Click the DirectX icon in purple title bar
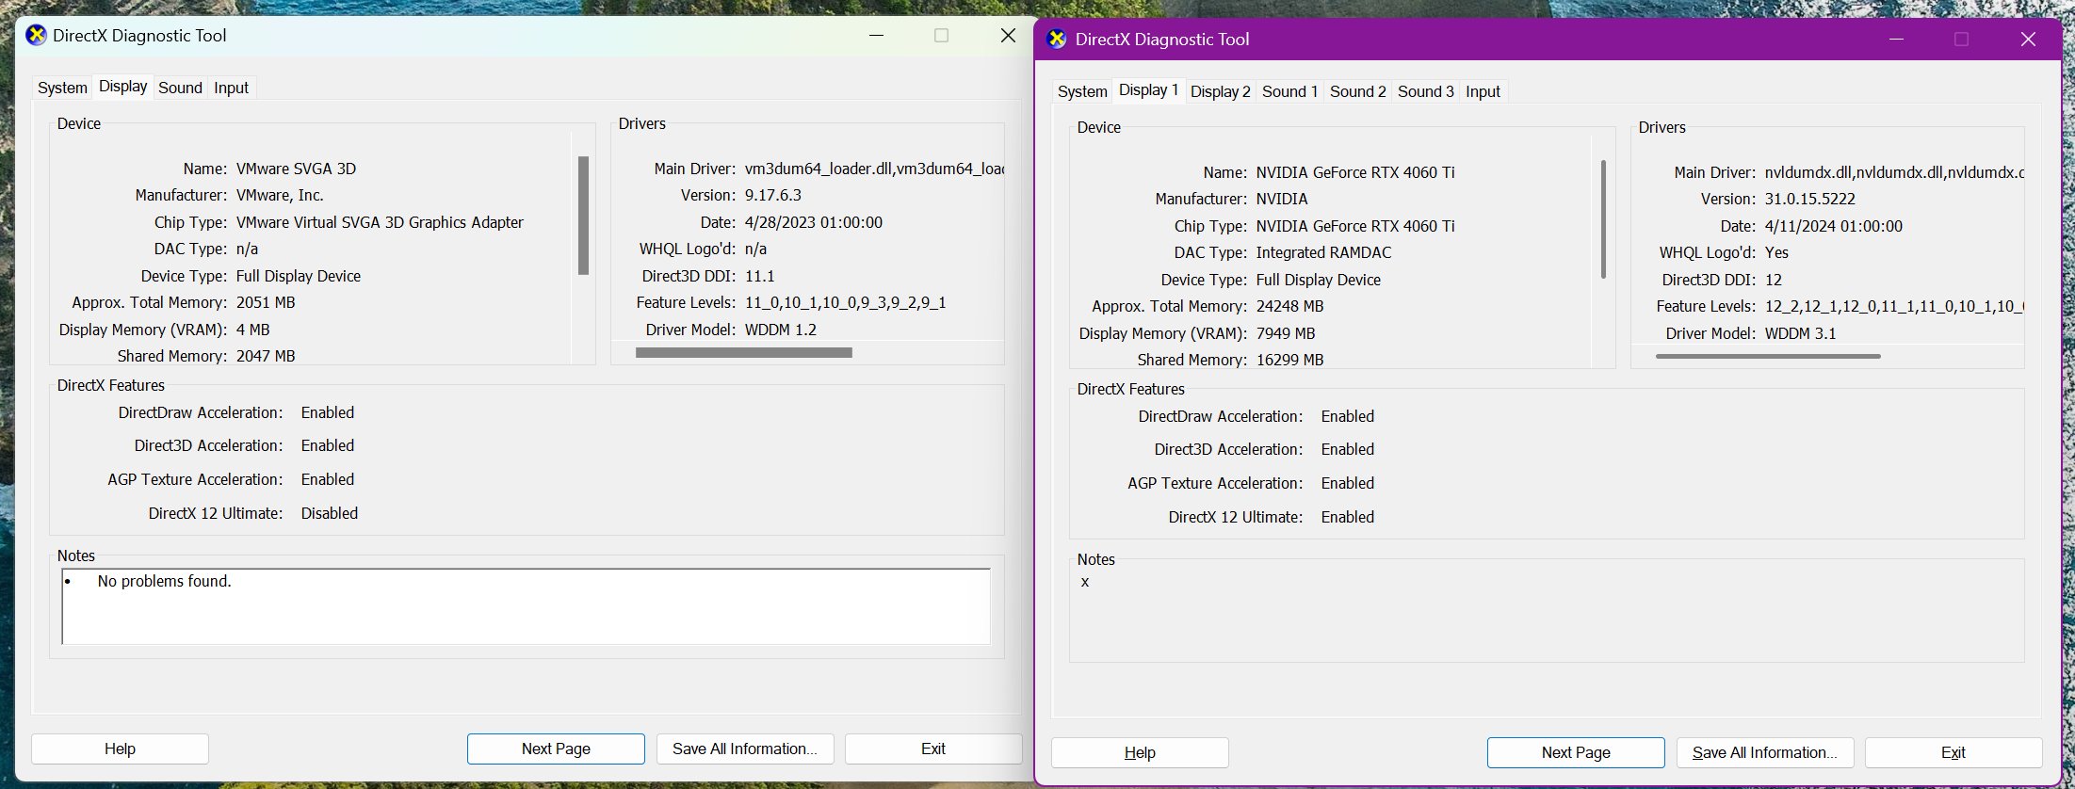2075x789 pixels. [1057, 40]
